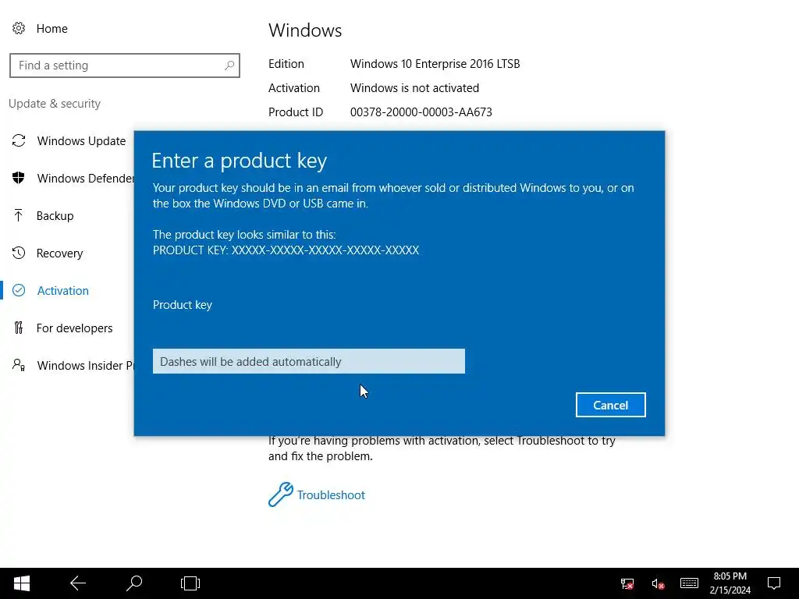Open Task View on taskbar
Image resolution: width=799 pixels, height=599 pixels.
click(190, 583)
